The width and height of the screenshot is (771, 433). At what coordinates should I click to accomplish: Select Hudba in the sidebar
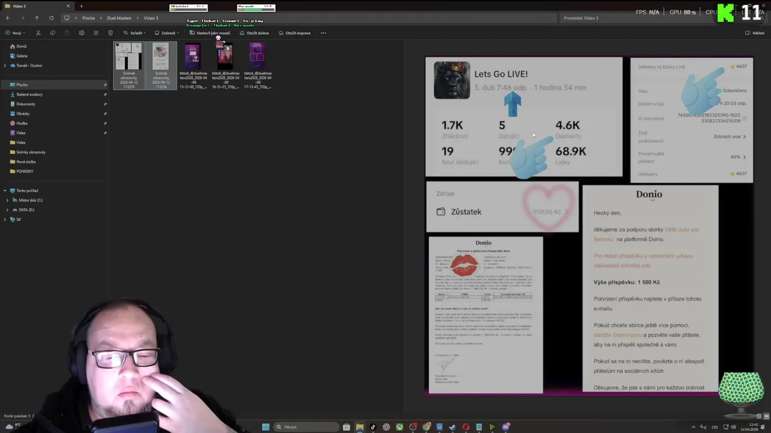point(22,123)
